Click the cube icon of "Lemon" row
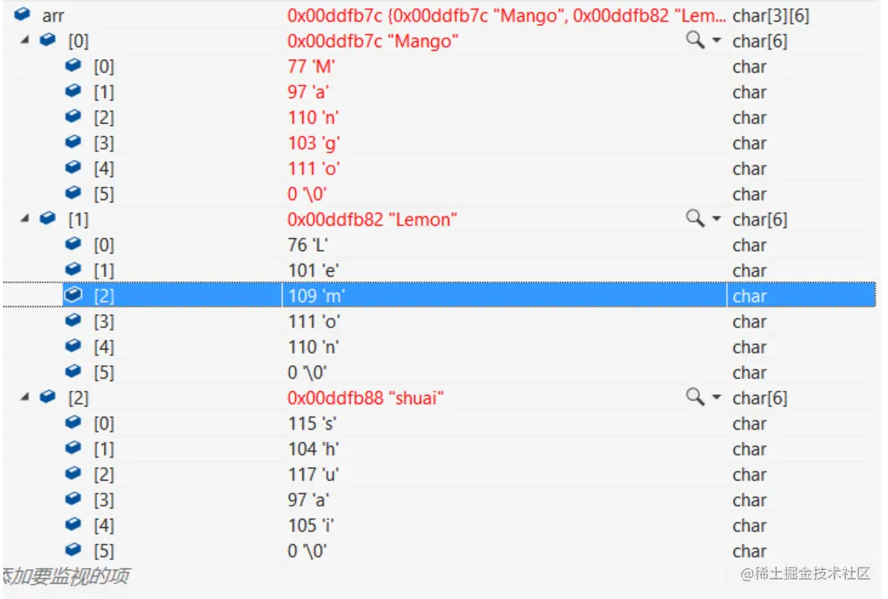 (x=48, y=218)
